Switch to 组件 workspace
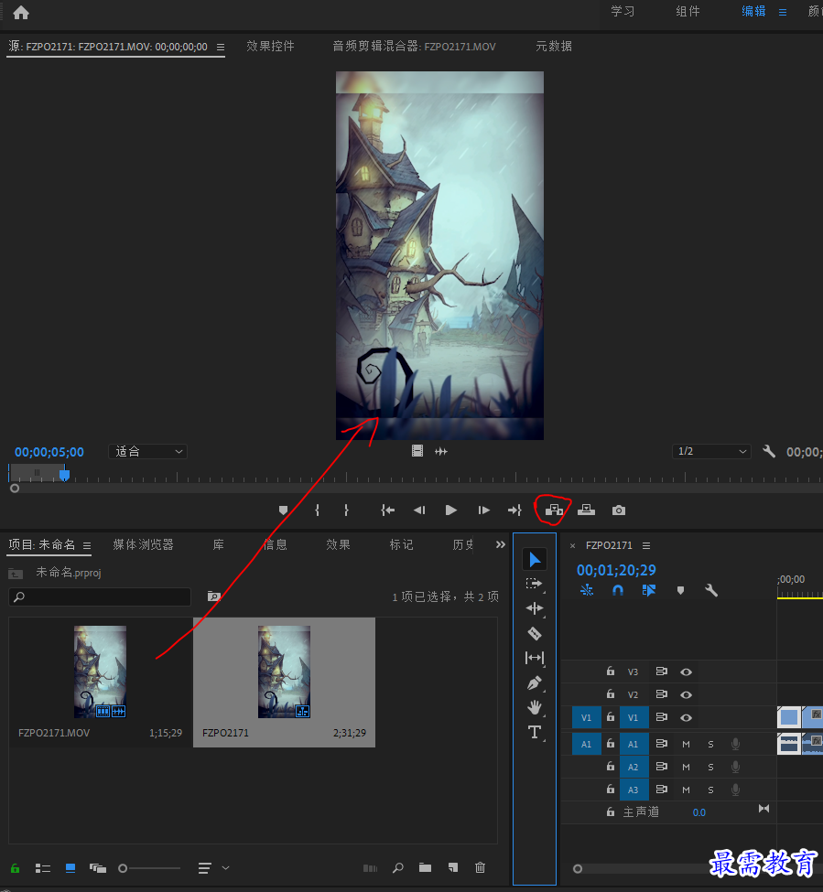 click(x=688, y=11)
